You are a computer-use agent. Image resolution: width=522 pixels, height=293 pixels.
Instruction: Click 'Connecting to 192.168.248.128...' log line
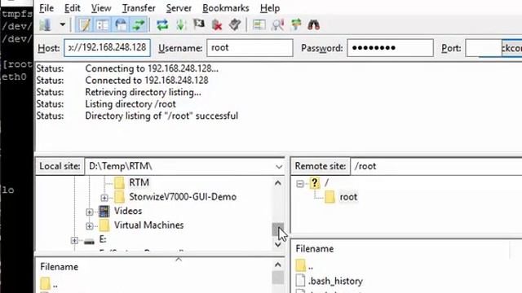(152, 68)
